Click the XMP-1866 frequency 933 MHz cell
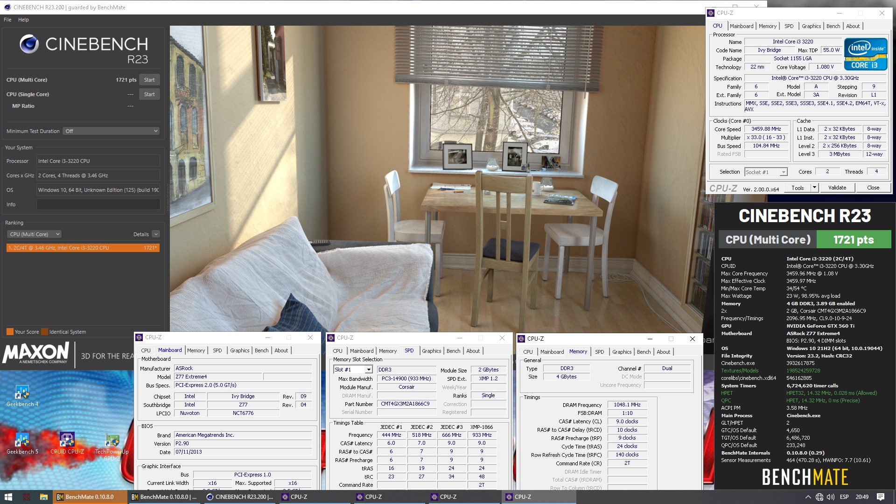Screen dimensions: 896x504 482,435
